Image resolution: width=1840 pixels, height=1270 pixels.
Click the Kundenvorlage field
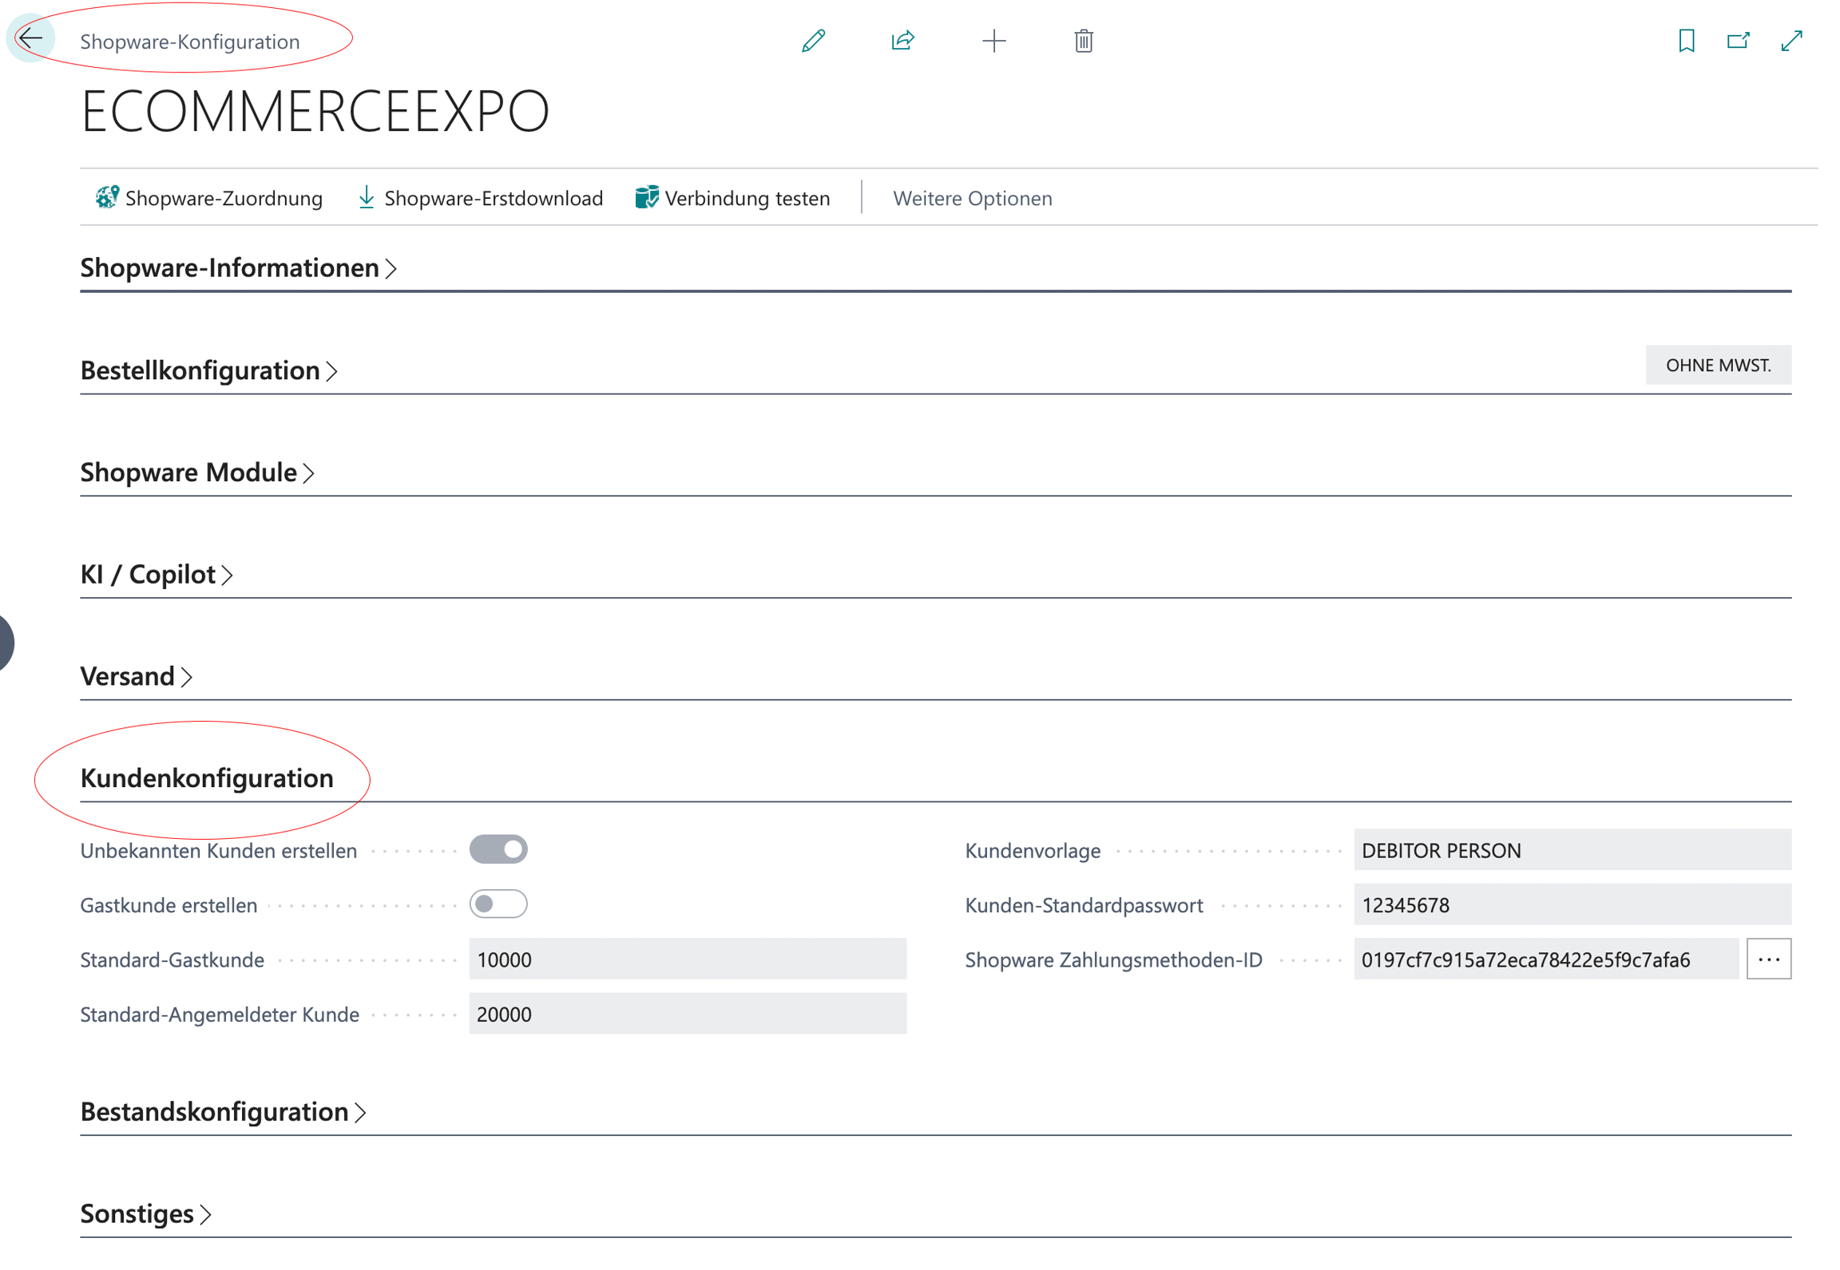point(1572,849)
